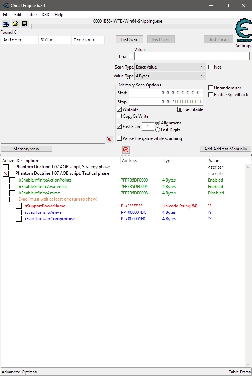Activate Strategy phase AOB script checkbox
The height and width of the screenshot is (376, 252).
(x=6, y=167)
